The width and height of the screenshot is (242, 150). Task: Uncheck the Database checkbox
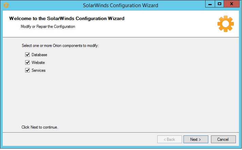pyautogui.click(x=27, y=55)
